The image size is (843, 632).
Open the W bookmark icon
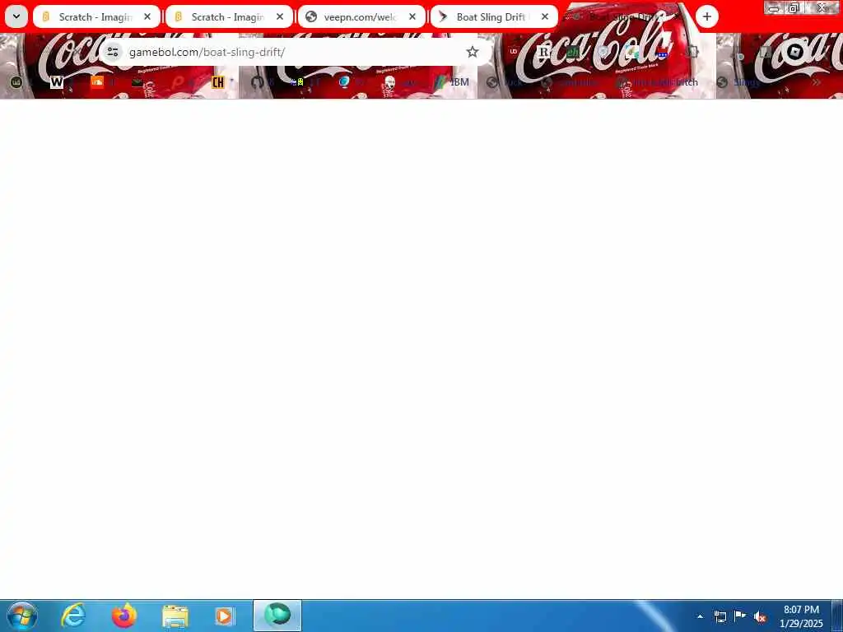pos(57,82)
